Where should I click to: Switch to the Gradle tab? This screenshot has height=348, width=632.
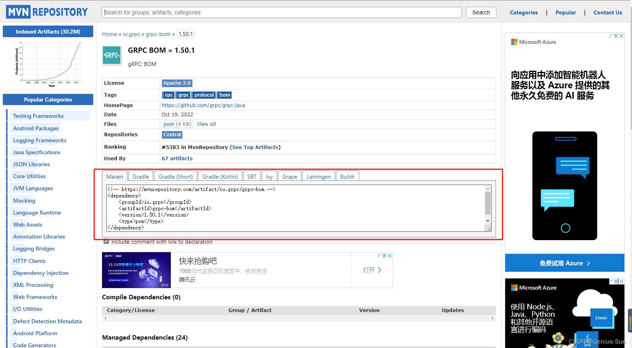(141, 177)
